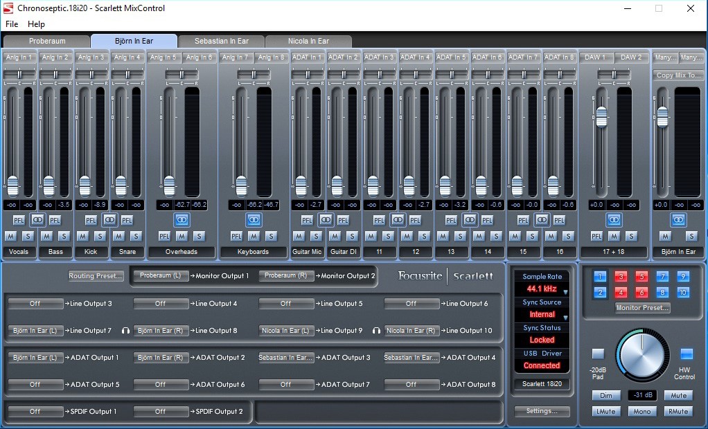Image resolution: width=708 pixels, height=429 pixels.
Task: Toggle red monitor output 6 button
Action: tap(641, 292)
